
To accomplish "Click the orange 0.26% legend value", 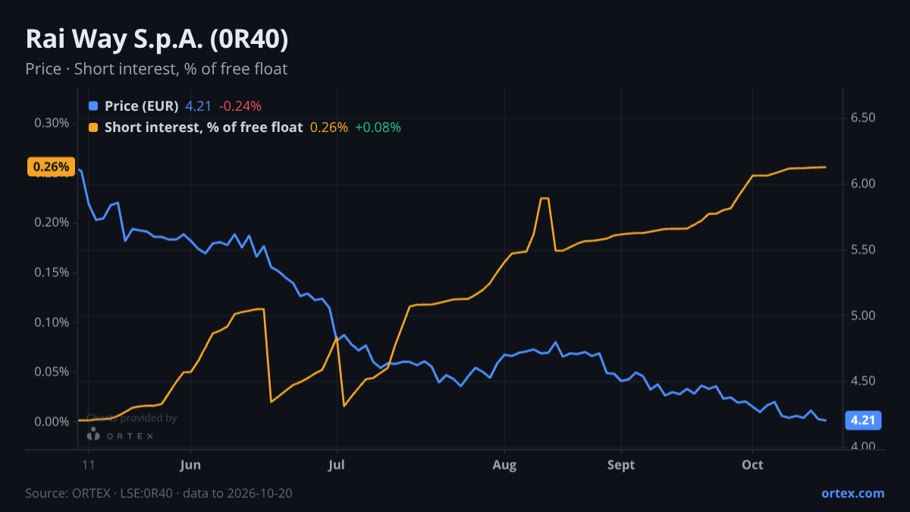I will [329, 127].
